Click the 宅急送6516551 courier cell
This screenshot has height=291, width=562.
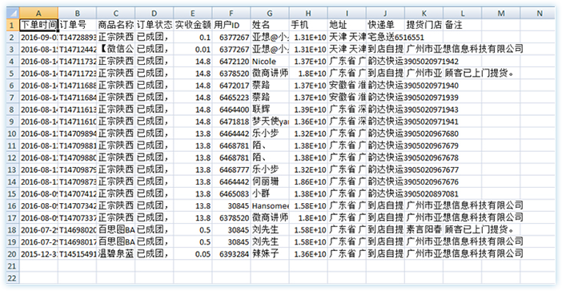[385, 37]
